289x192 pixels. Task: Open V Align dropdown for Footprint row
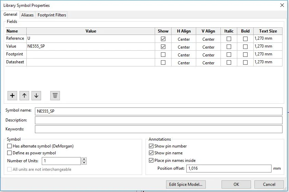click(209, 55)
